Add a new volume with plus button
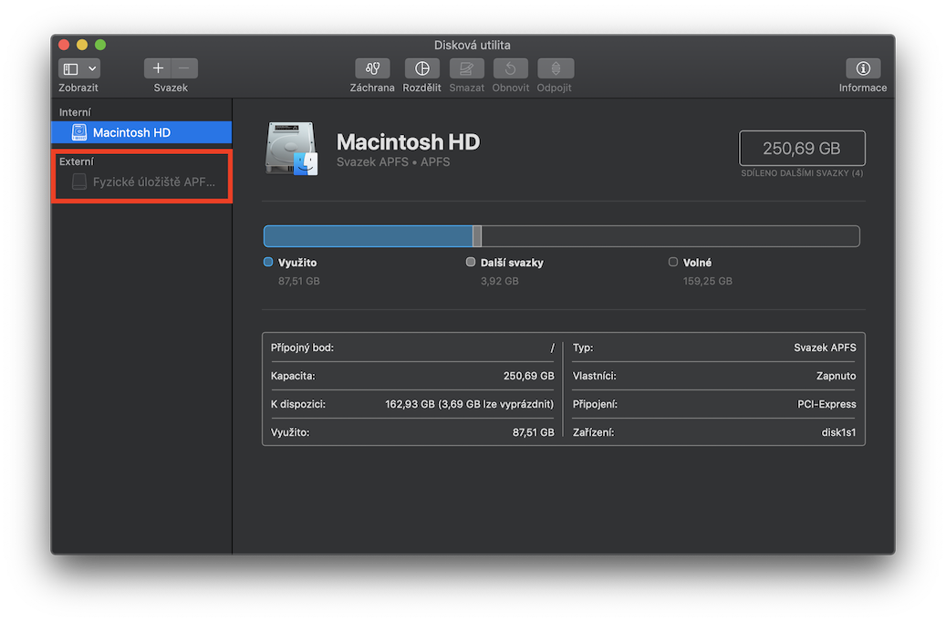Screen dimensions: 946x622 tap(158, 68)
